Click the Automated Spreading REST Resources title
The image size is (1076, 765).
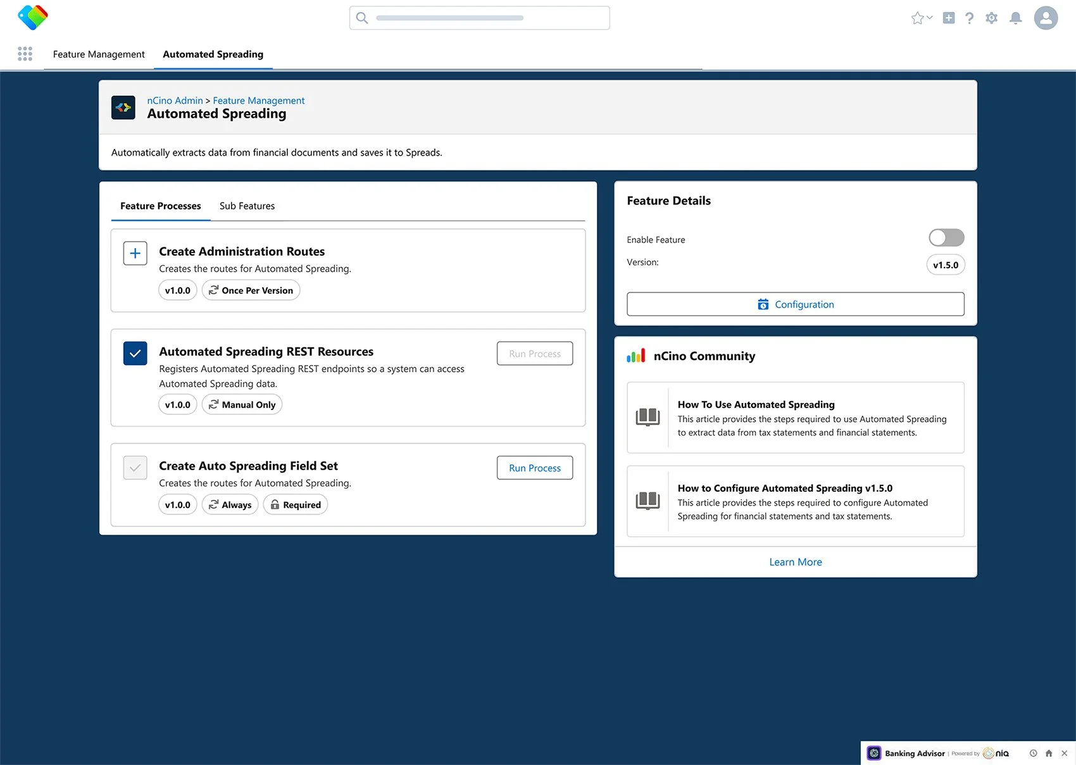[266, 351]
